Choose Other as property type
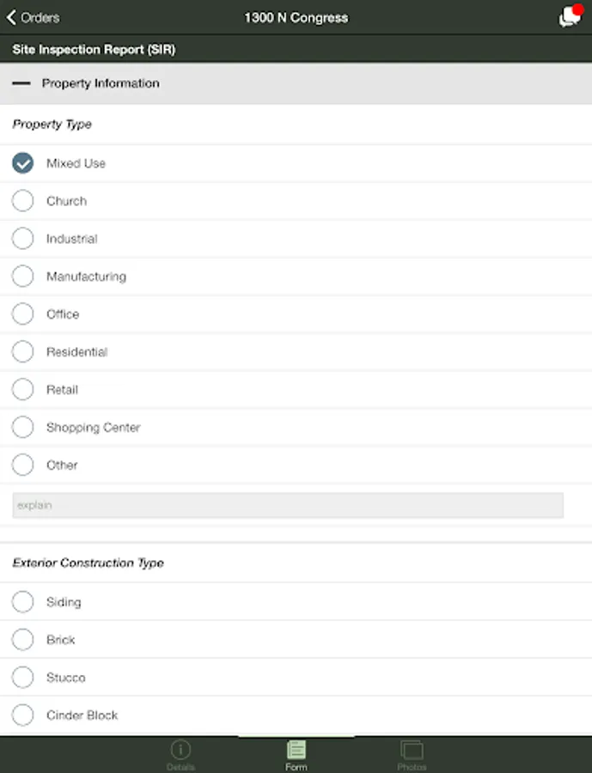The image size is (592, 773). (23, 466)
